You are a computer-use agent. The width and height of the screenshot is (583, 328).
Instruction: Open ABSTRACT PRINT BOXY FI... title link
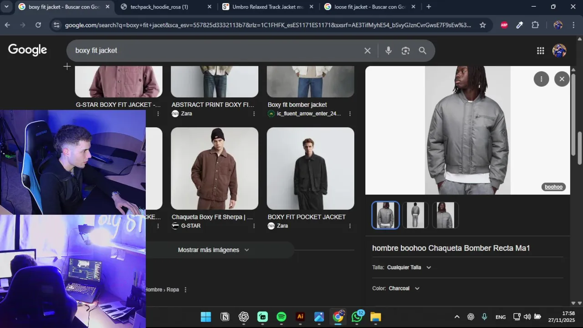coord(213,105)
